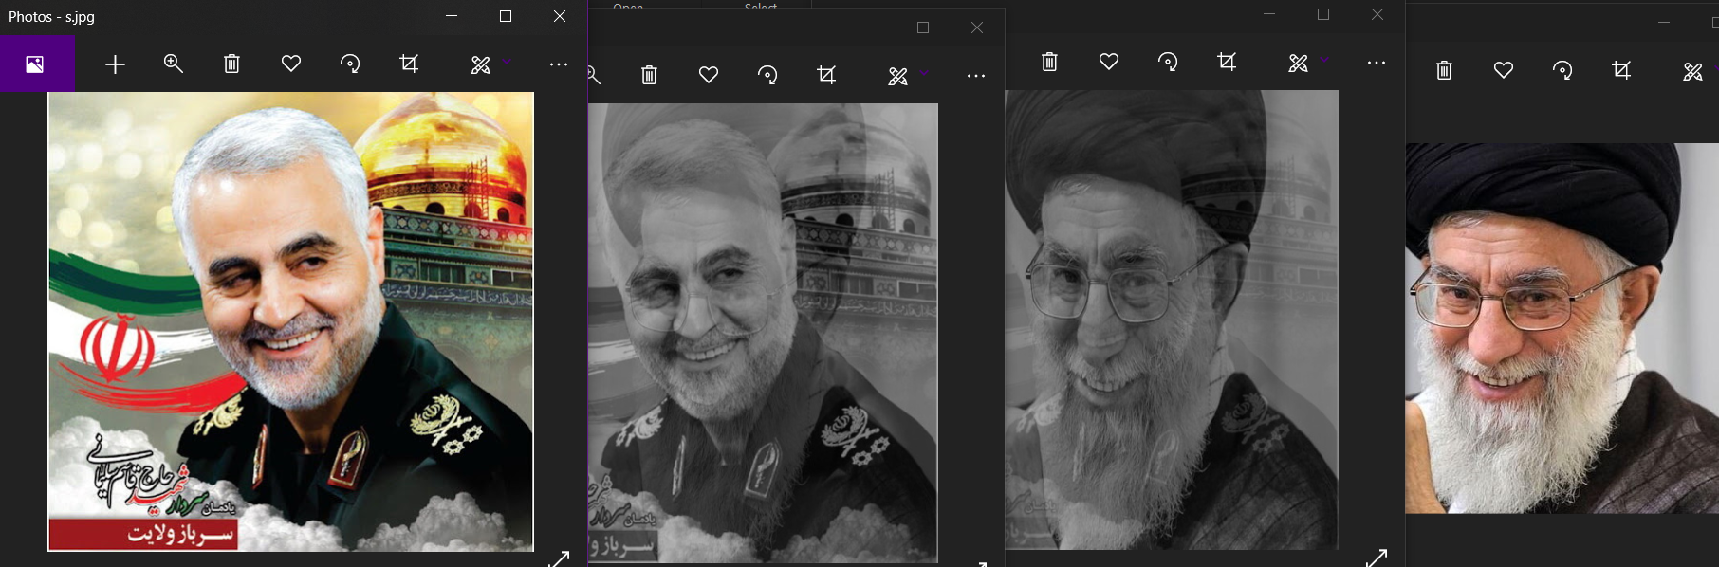Crop the image in third Photos window
The width and height of the screenshot is (1719, 567).
(x=1227, y=62)
